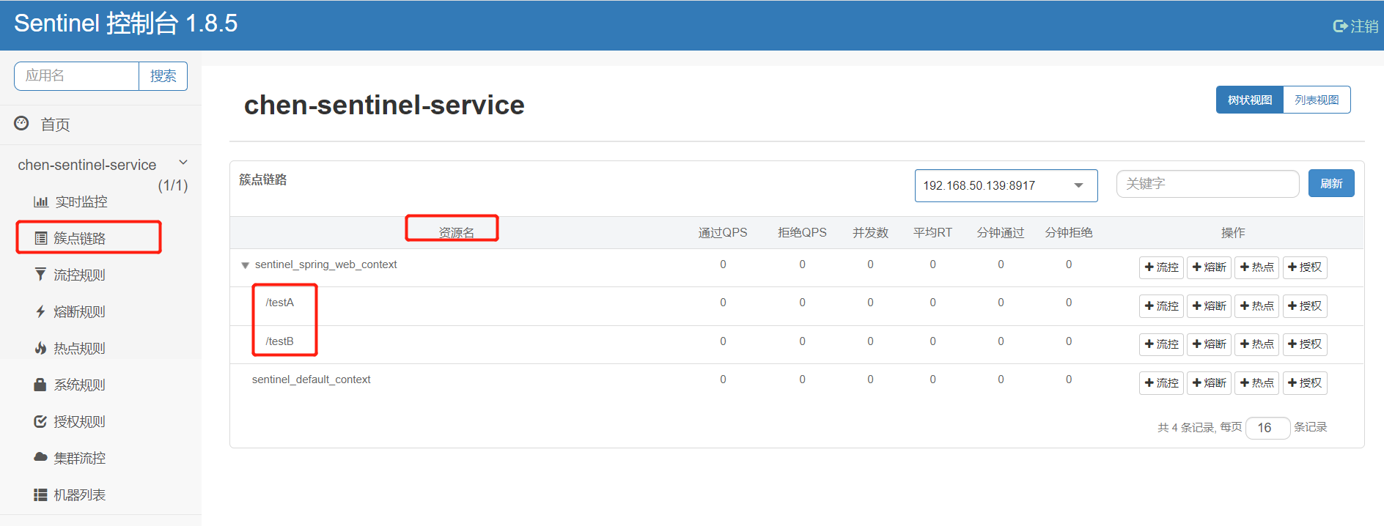The height and width of the screenshot is (526, 1384).
Task: Add 熔断 rule for sentinel_default_context
Action: [1209, 383]
